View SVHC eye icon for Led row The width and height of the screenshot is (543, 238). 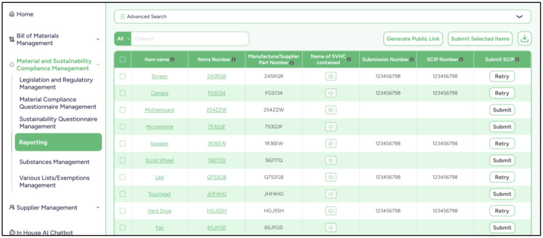point(331,177)
